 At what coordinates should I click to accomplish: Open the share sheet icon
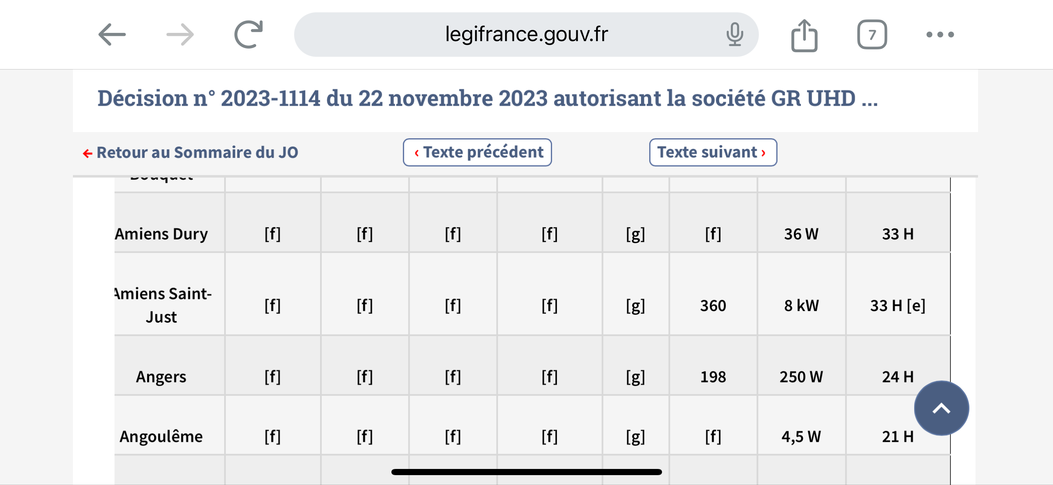[804, 35]
